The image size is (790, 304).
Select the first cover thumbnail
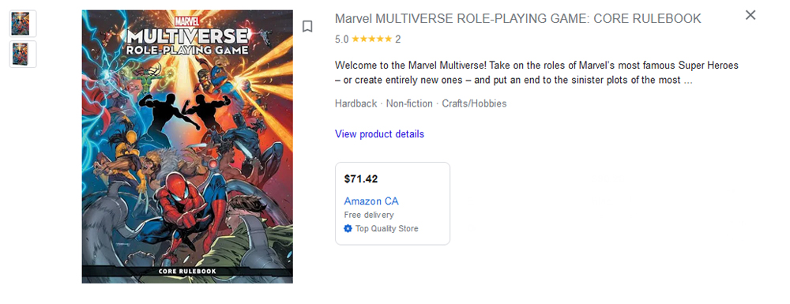coord(23,24)
